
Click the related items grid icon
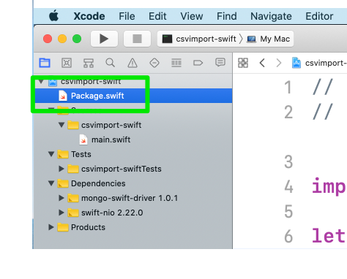[x=243, y=63]
